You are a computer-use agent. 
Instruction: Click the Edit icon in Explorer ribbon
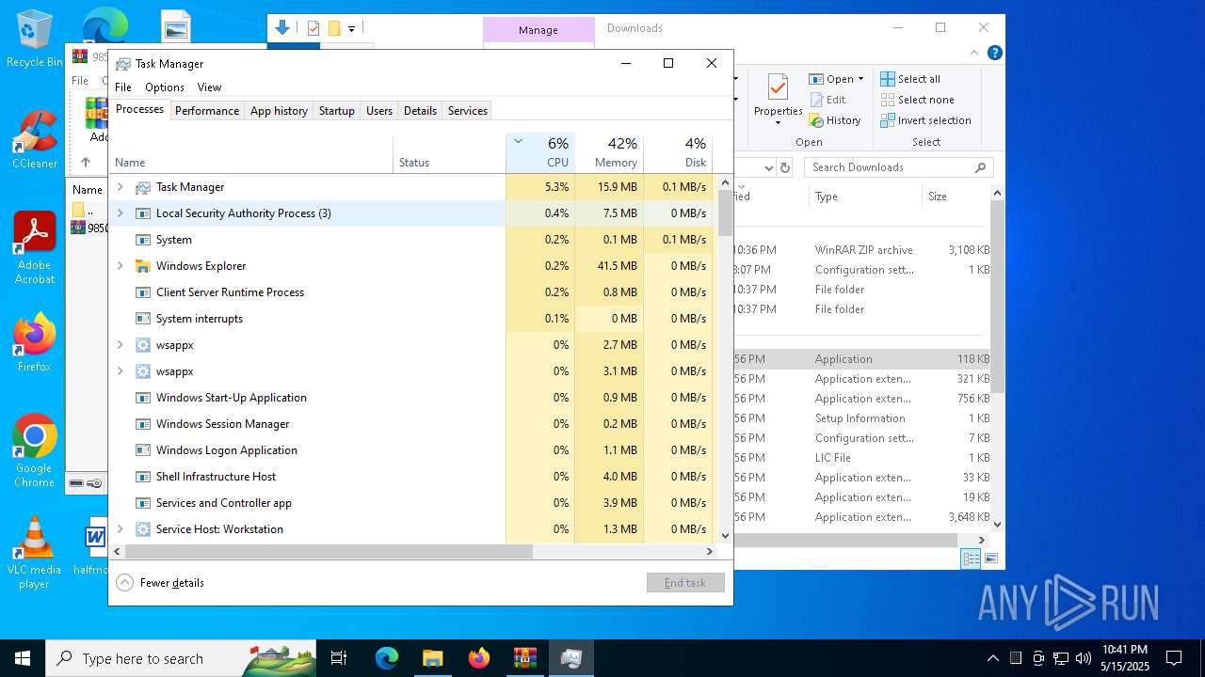(x=817, y=100)
